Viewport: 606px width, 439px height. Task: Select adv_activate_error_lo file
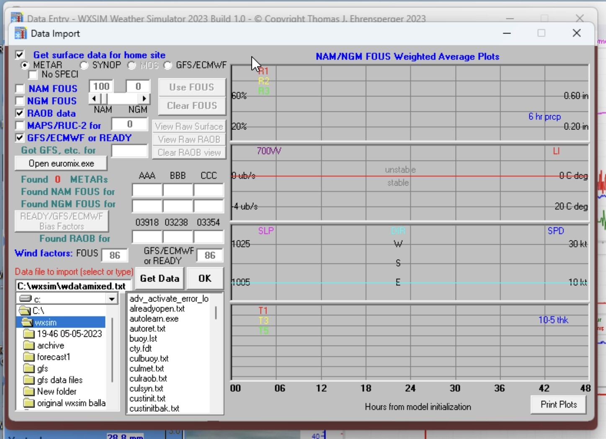tap(169, 299)
